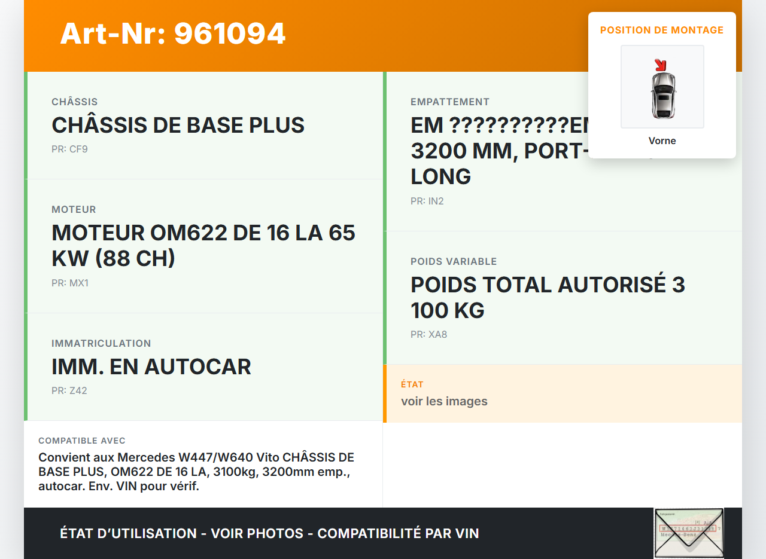Screen dimensions: 766x559
Task: Select the PR: IN2 code
Action: (427, 201)
